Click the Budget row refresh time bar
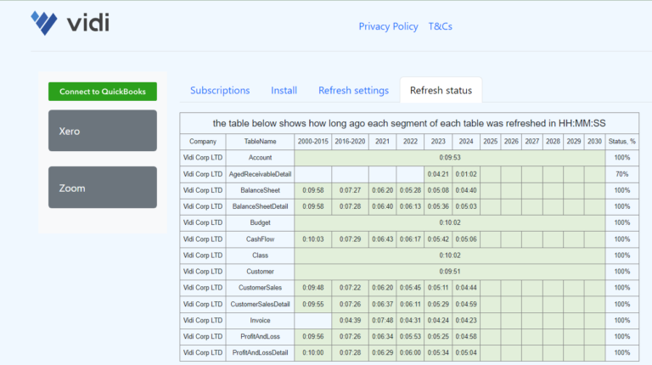652x365 pixels. tap(449, 222)
